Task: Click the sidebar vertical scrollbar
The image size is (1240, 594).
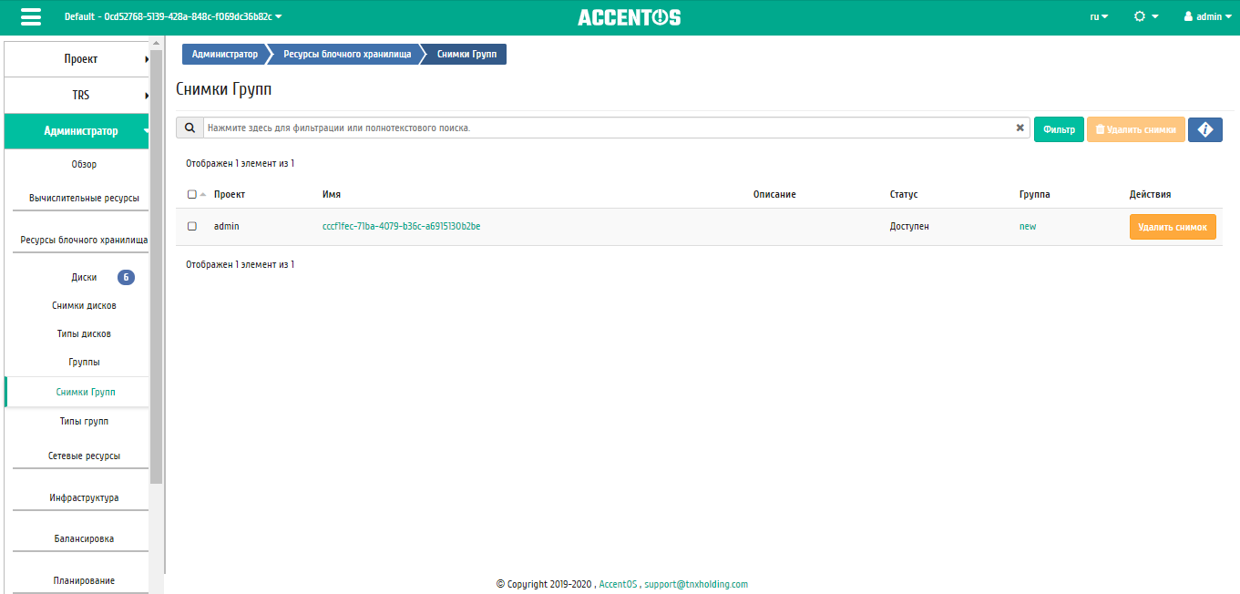Action: tap(157, 273)
